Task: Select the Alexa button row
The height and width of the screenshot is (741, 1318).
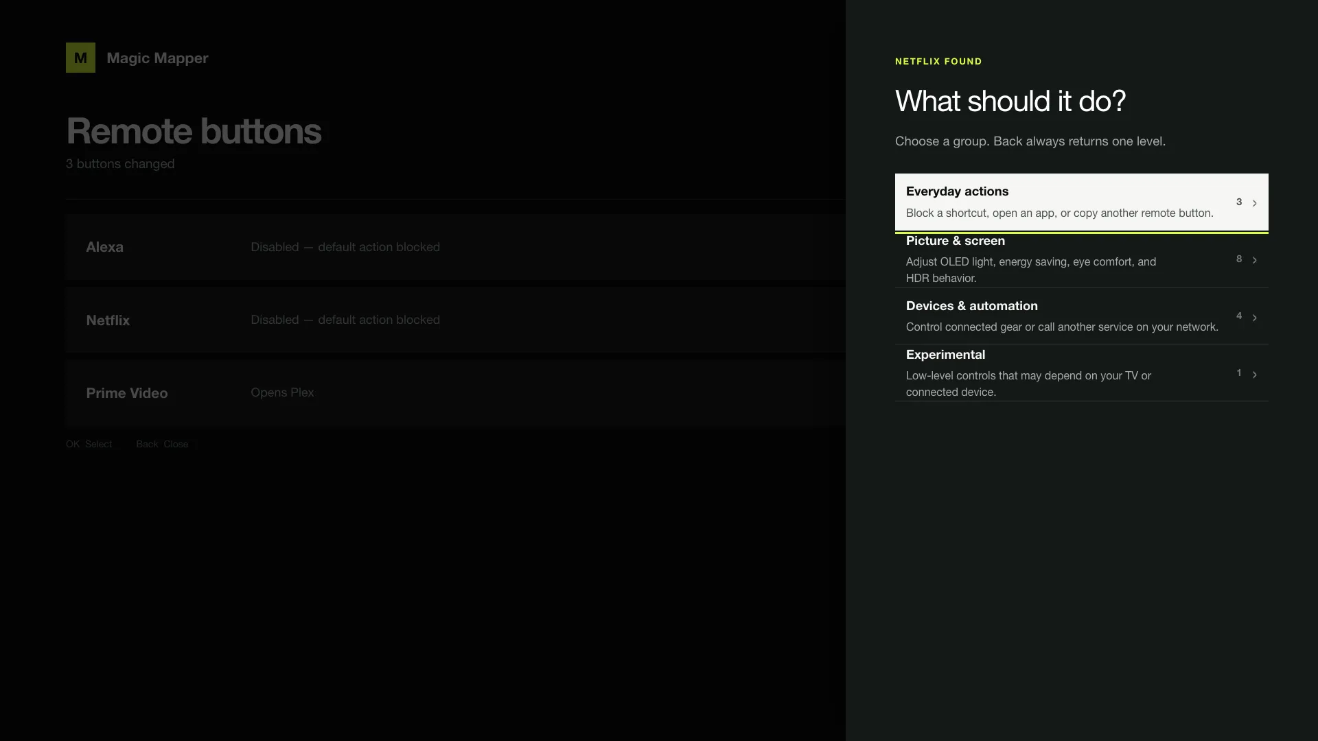Action: tap(456, 247)
